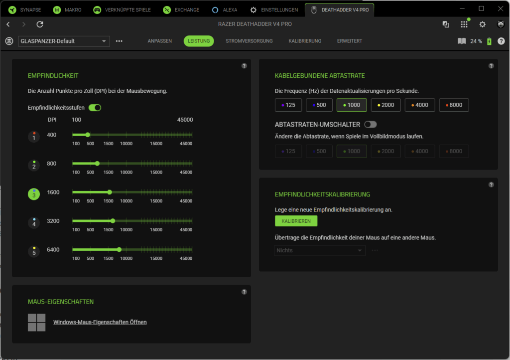Select the 2000 Hz polling rate
The width and height of the screenshot is (510, 360).
[x=386, y=105]
